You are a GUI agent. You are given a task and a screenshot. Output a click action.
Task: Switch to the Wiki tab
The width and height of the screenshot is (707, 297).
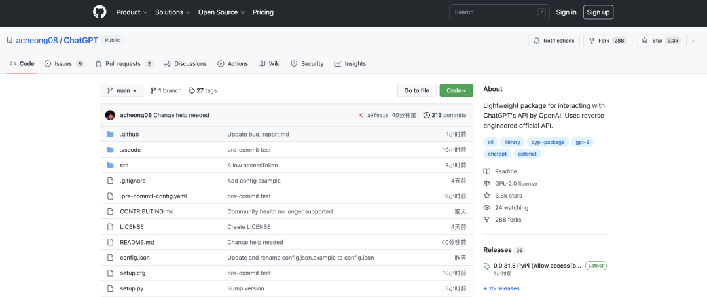[270, 64]
